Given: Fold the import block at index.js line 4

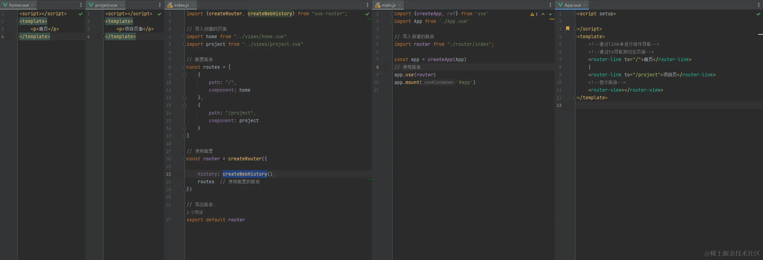Looking at the screenshot, I should click(x=184, y=37).
